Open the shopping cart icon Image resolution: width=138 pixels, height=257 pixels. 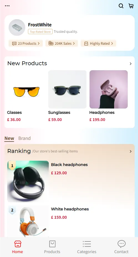tap(131, 6)
